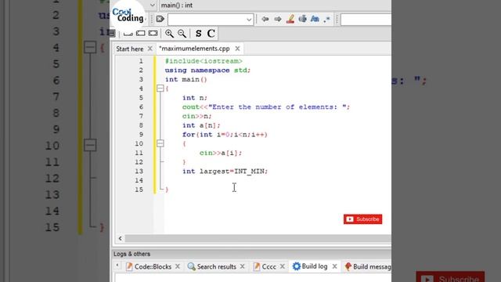Click the red Subscribe button in the editor
This screenshot has height=282, width=501.
pyautogui.click(x=362, y=219)
